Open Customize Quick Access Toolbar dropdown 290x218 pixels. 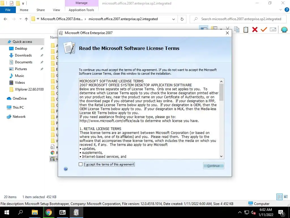[23, 3]
